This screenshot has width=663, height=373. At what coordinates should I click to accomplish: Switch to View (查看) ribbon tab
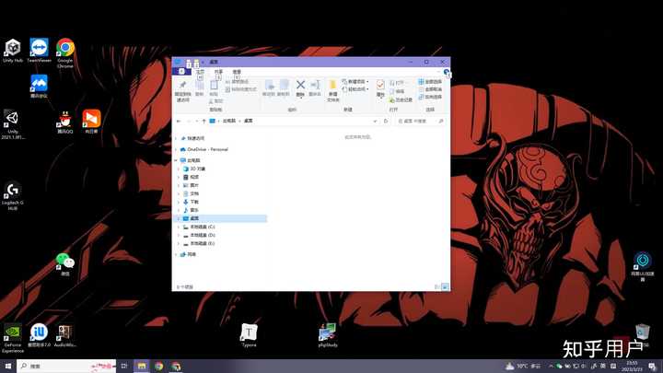(x=237, y=72)
